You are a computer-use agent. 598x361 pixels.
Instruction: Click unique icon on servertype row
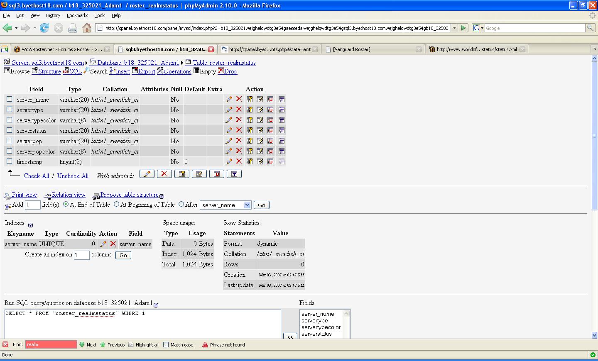270,110
